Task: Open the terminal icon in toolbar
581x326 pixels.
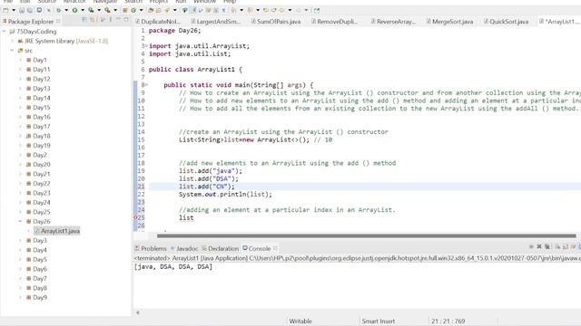Action: (39, 10)
